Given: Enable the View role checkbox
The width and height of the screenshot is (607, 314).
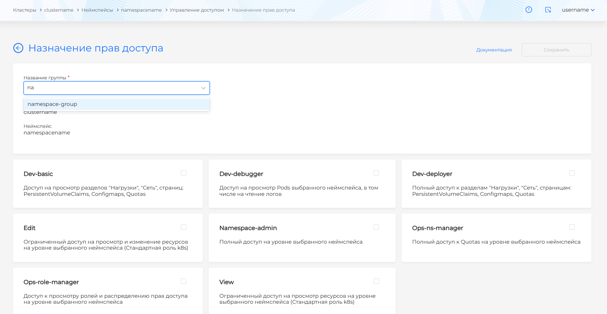Looking at the screenshot, I should pos(376,281).
